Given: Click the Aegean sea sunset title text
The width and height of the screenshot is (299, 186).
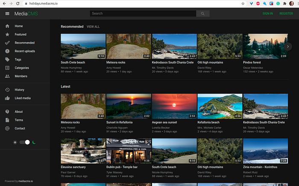Looking at the screenshot, I should (164, 122).
